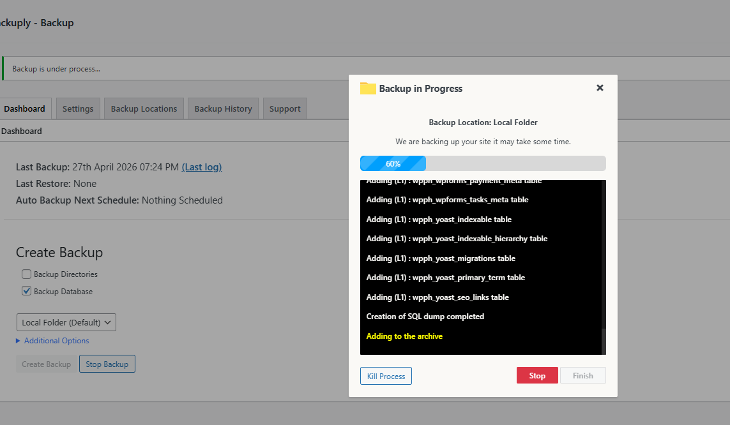Click the yellow folder icon in dialog header
This screenshot has width=730, height=425.
coord(368,88)
